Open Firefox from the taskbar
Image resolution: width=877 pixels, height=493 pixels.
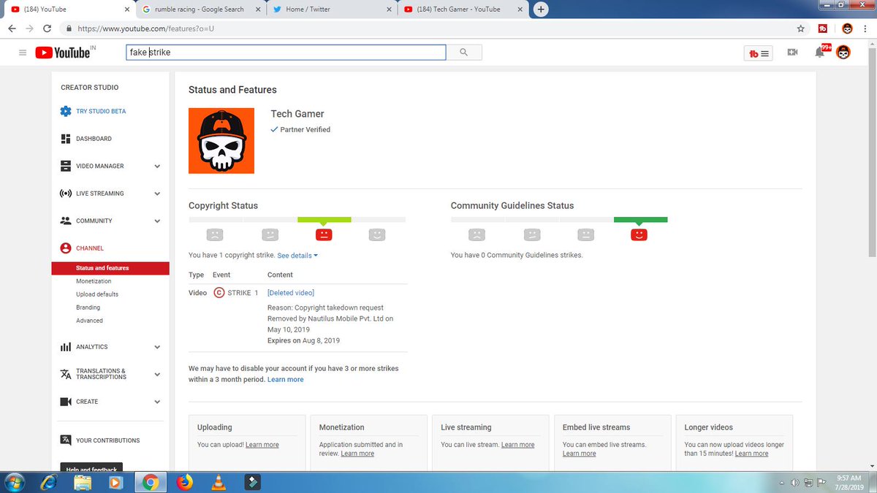(x=184, y=482)
